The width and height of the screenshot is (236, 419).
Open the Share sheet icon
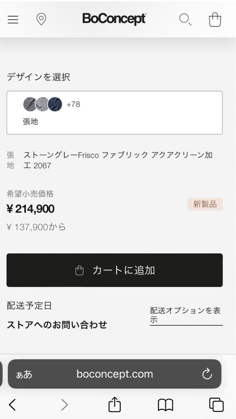coord(114,405)
